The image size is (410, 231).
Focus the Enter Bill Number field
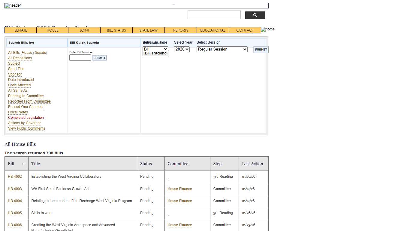point(80,58)
